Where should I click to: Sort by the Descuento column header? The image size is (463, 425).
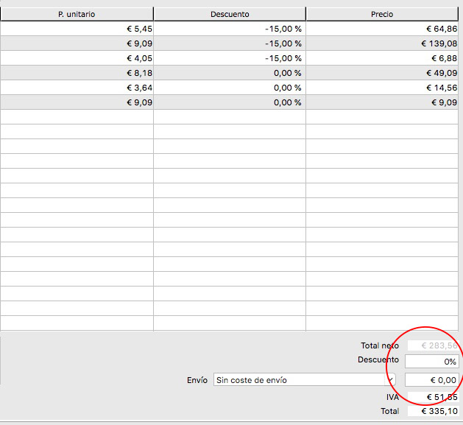(x=230, y=14)
